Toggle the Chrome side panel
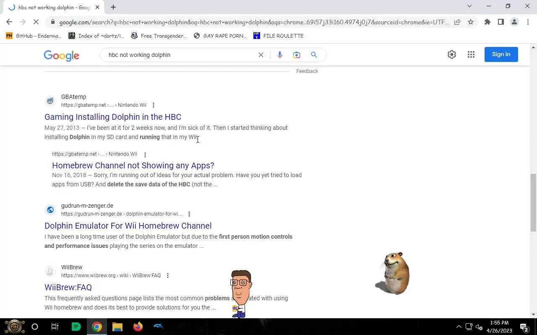Viewport: 537px width, 335px height. click(x=501, y=22)
